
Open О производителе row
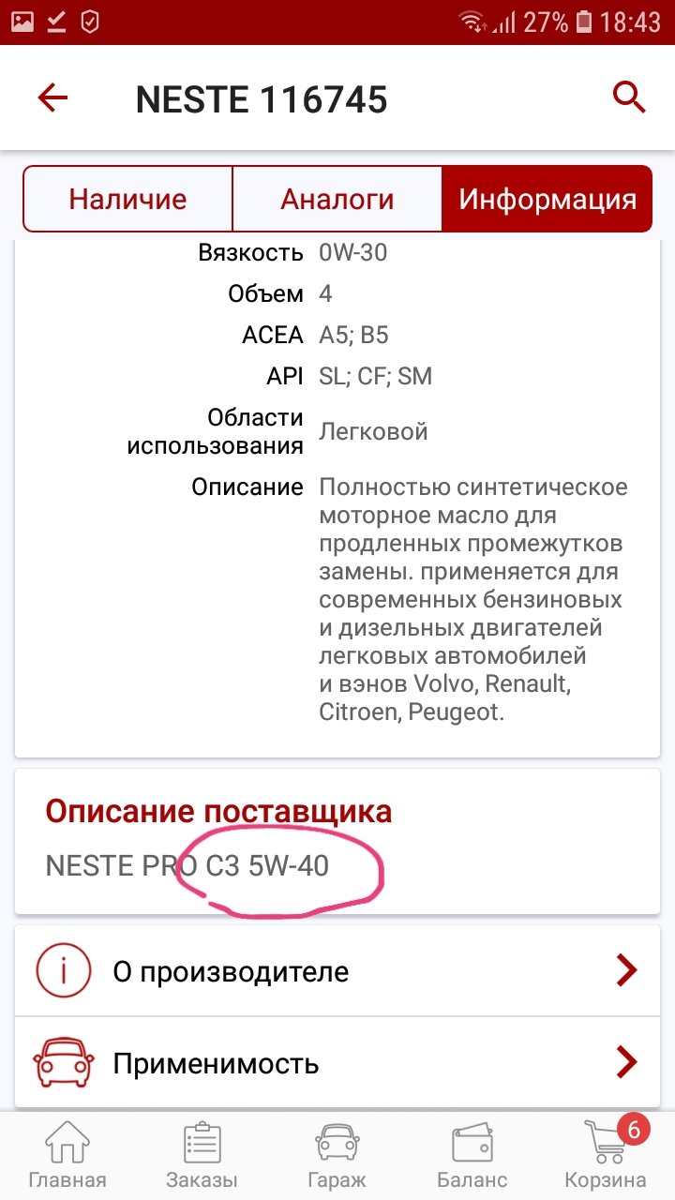click(337, 971)
